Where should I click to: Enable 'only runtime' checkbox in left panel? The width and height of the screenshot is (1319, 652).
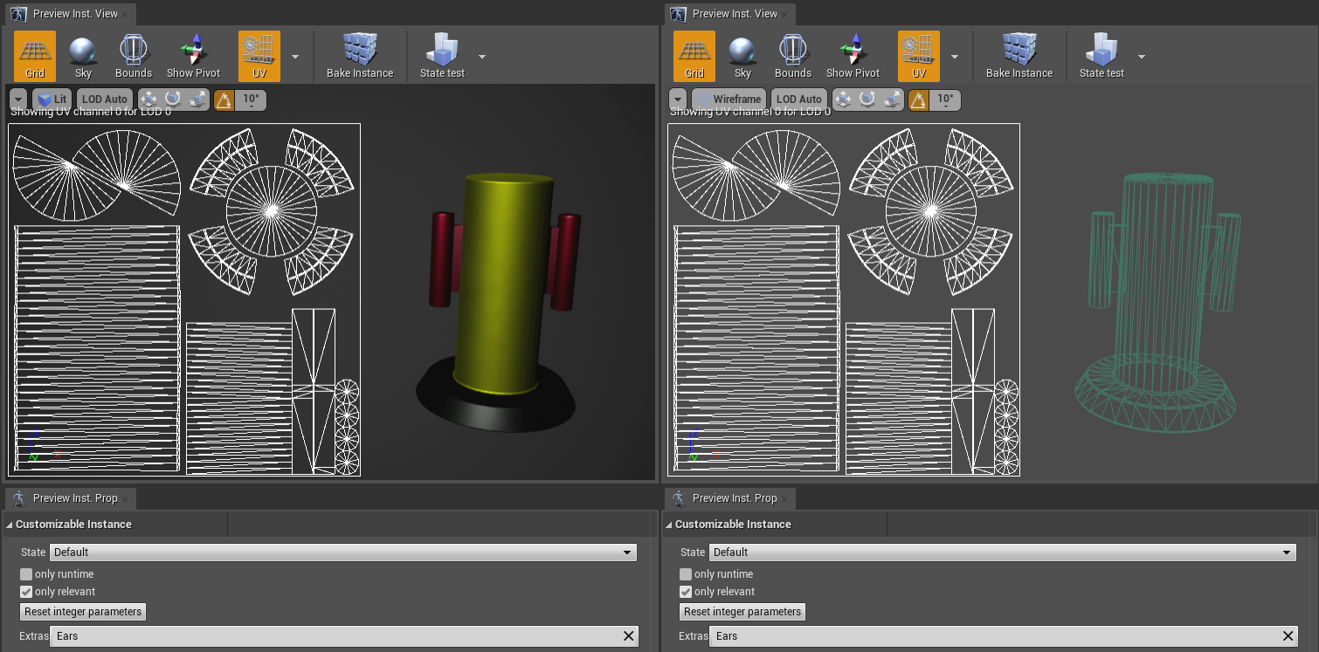click(26, 574)
